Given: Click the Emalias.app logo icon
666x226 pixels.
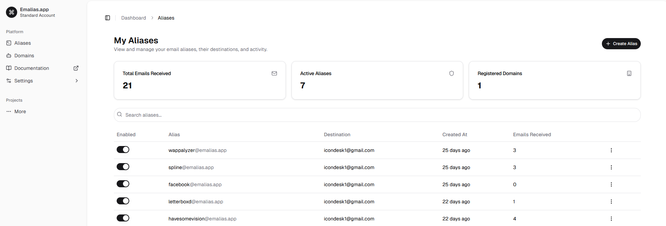Looking at the screenshot, I should 12,12.
